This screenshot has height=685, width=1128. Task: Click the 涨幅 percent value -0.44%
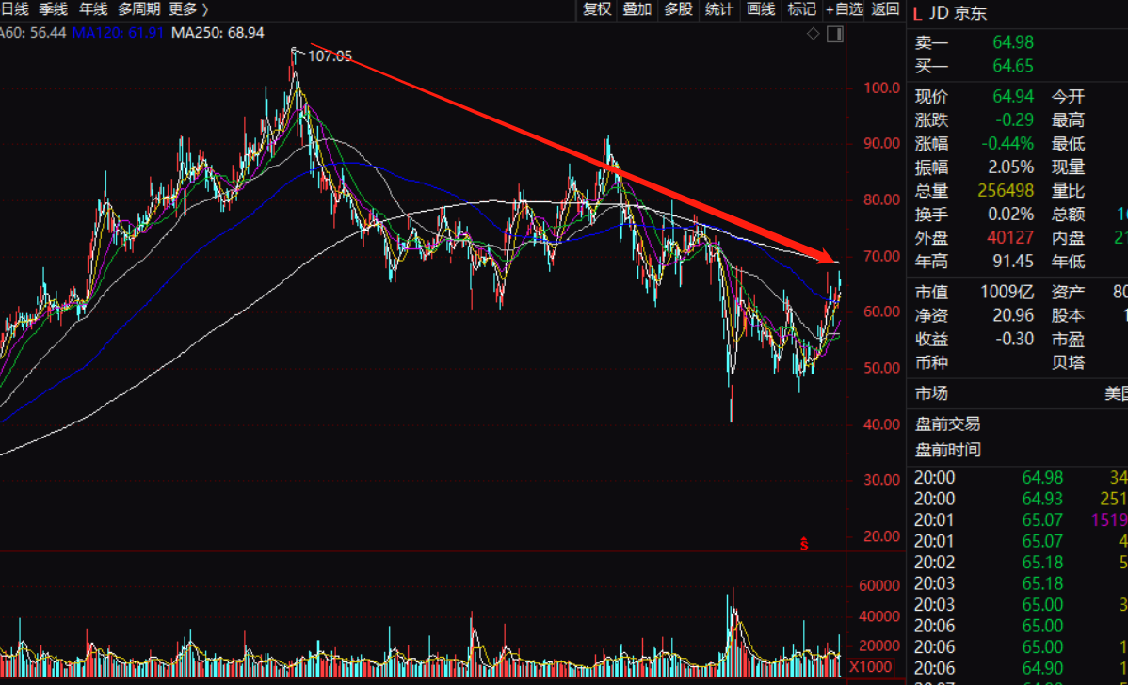click(1007, 144)
